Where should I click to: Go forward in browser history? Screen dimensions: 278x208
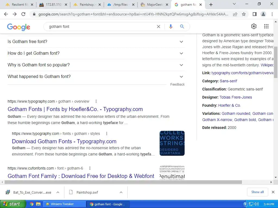(15, 14)
